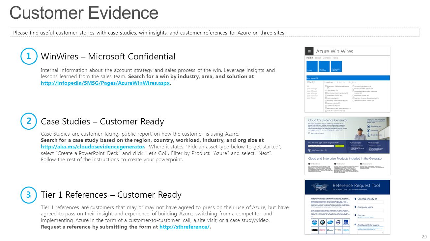This screenshot has height=241, width=430.
Task: Switch to the Solutions filter tab
Action: (341, 82)
